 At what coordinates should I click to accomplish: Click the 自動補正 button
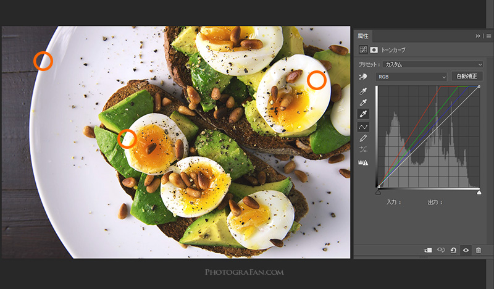pyautogui.click(x=467, y=77)
